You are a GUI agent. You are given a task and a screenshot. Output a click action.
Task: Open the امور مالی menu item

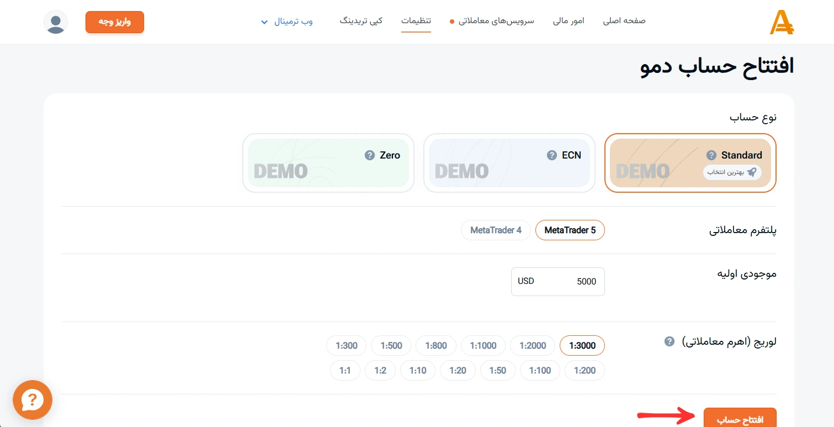[x=569, y=21]
